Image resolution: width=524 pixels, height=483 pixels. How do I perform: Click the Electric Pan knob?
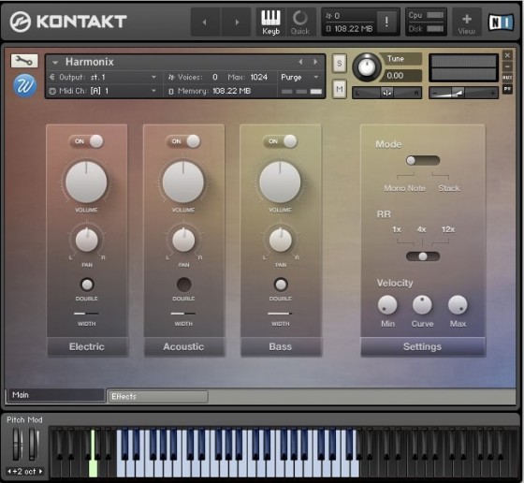coord(86,240)
